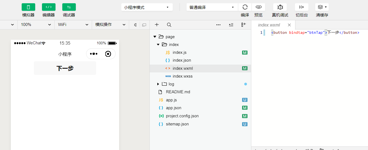
Task: Click line number 1 in the editor gutter
Action: coord(261,32)
